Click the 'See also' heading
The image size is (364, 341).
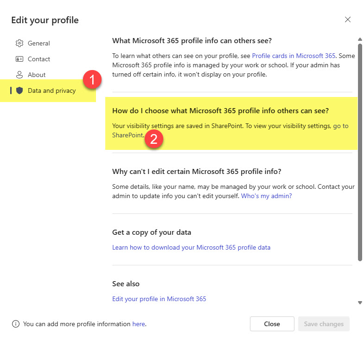pos(126,284)
